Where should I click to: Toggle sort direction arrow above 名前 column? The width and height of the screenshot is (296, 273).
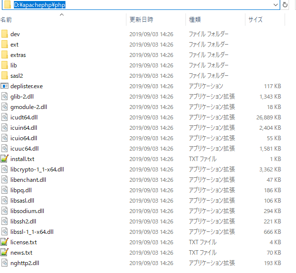coord(62,14)
